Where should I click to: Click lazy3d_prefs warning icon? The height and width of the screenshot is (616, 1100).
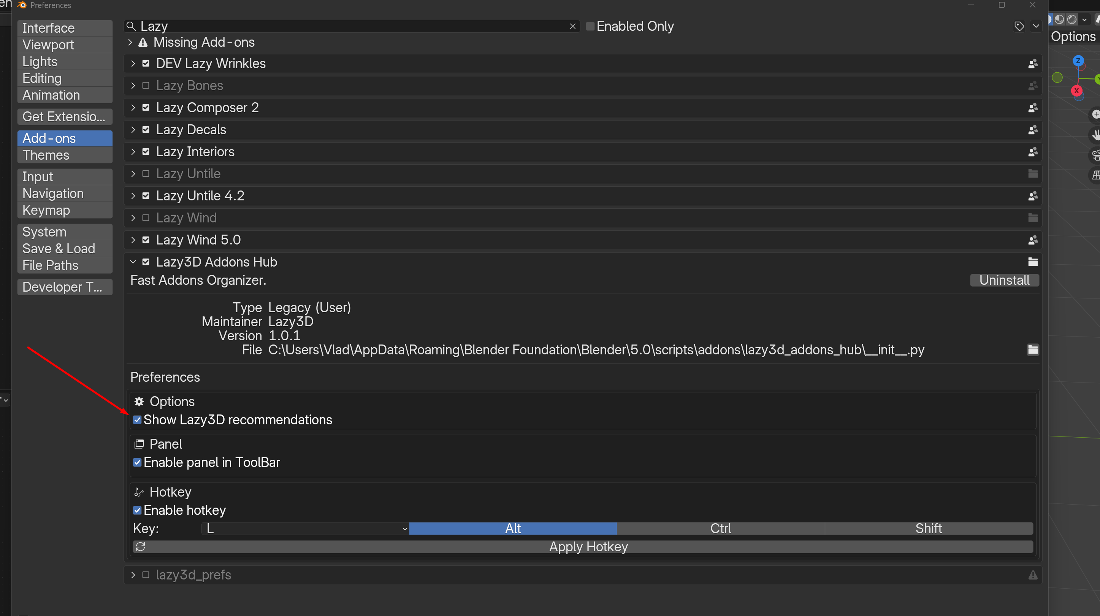[x=1032, y=575]
